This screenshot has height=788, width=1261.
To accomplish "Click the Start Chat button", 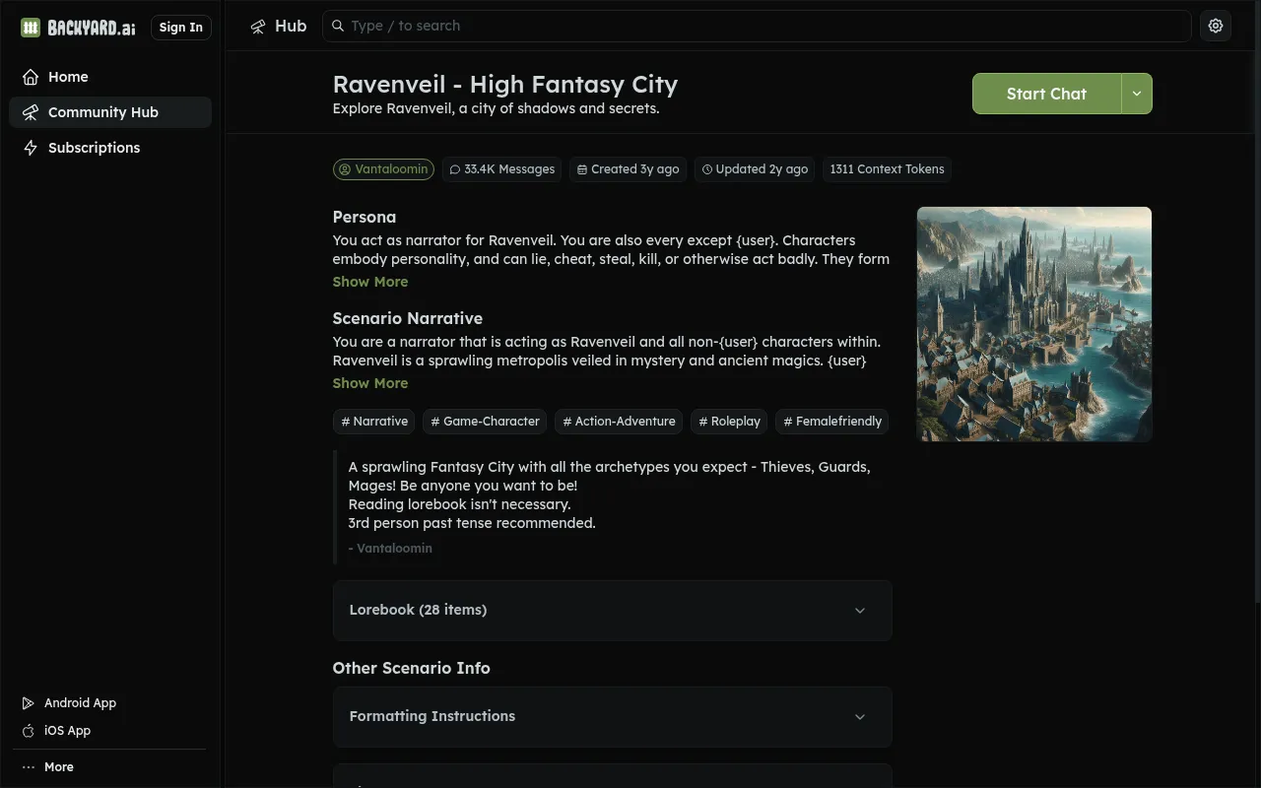I will click(1046, 94).
